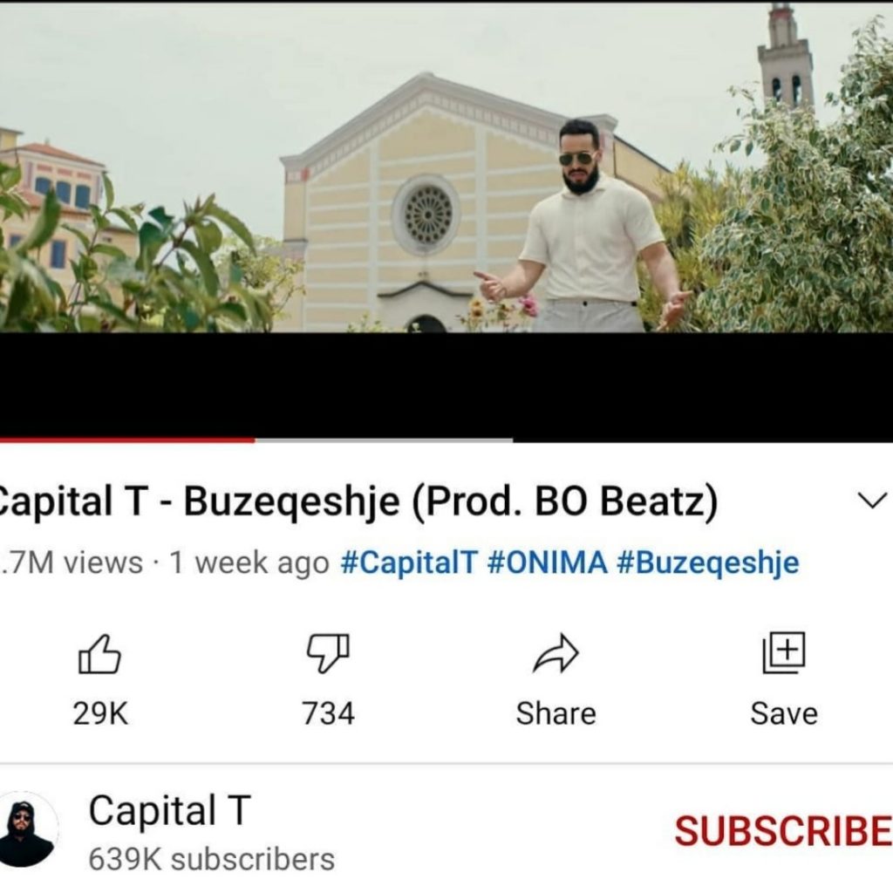Click the Share label
The width and height of the screenshot is (893, 893).
pos(556,713)
